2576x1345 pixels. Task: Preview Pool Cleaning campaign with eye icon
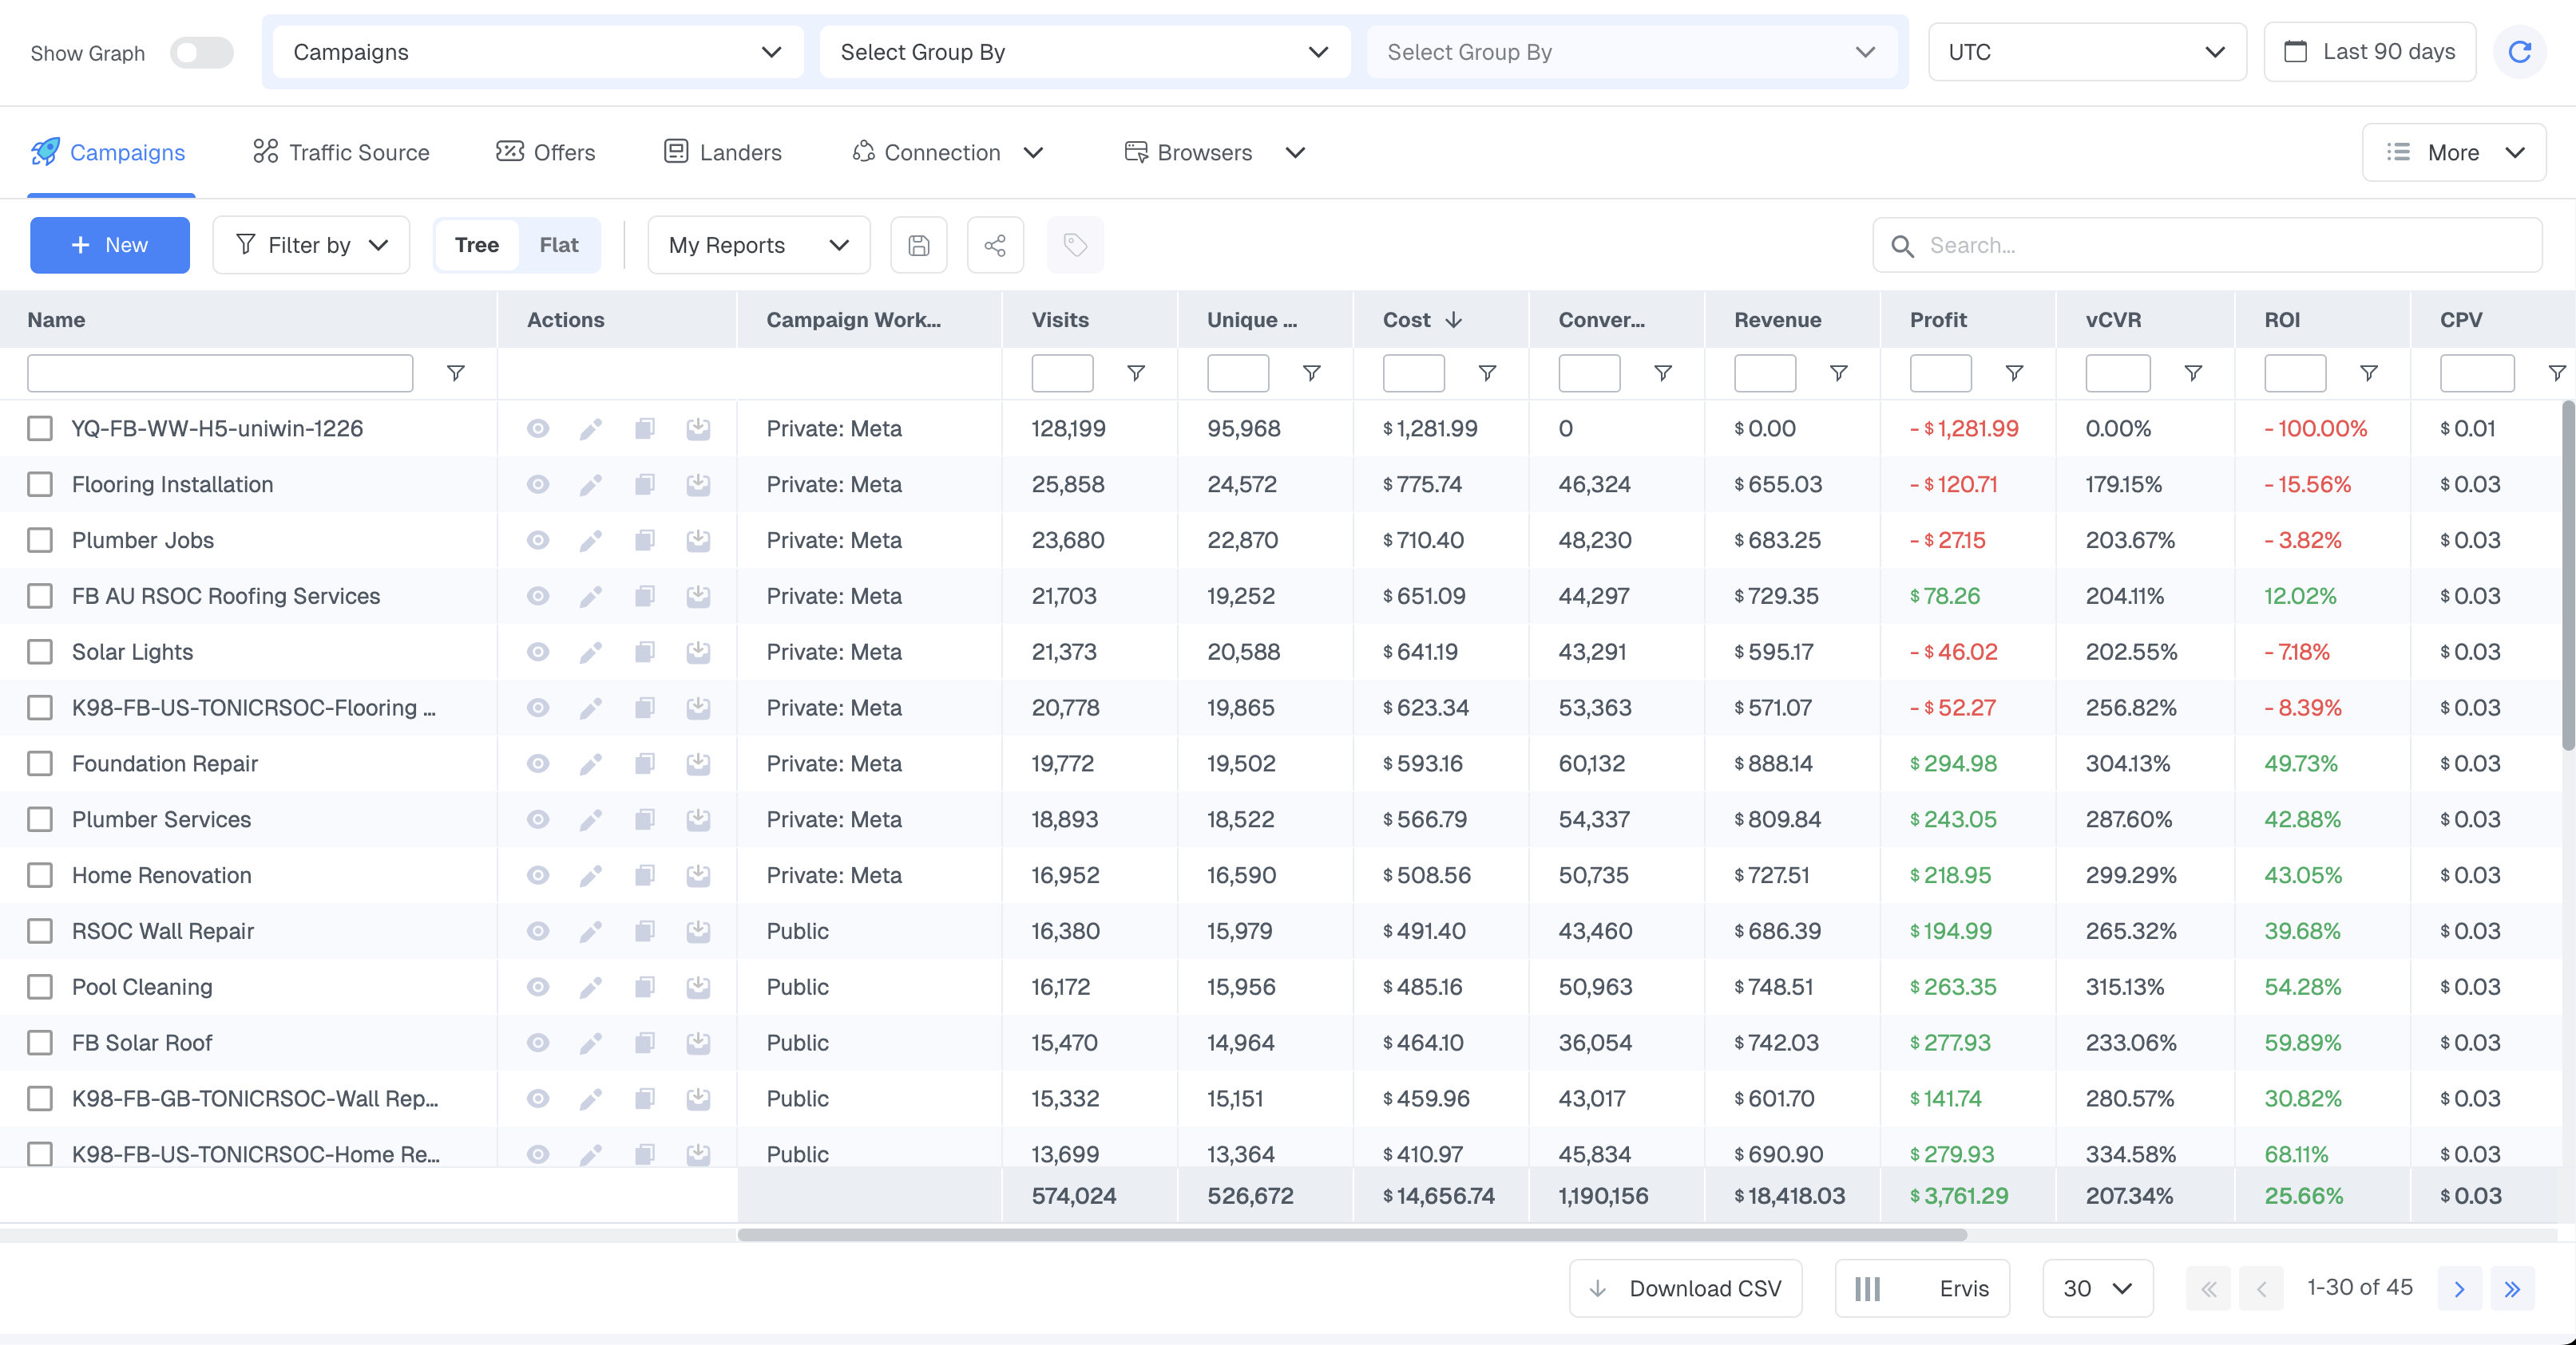537,988
